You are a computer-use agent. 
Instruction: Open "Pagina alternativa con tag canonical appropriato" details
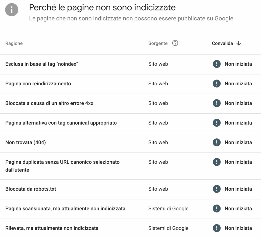[x=61, y=123]
